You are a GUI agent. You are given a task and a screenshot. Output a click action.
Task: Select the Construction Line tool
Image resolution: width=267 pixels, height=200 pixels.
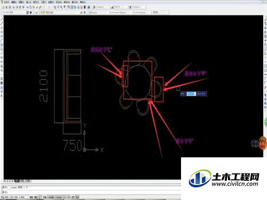(x=2, y=23)
